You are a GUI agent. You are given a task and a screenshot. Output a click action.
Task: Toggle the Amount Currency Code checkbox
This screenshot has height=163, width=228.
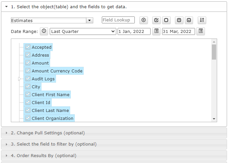click(x=28, y=71)
